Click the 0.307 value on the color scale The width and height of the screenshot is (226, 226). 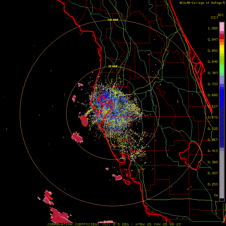(213, 173)
